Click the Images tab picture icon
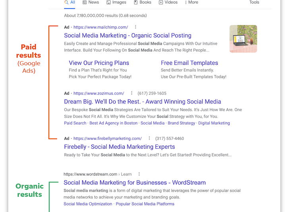Viewport: 286px width, 212px height. click(108, 2)
